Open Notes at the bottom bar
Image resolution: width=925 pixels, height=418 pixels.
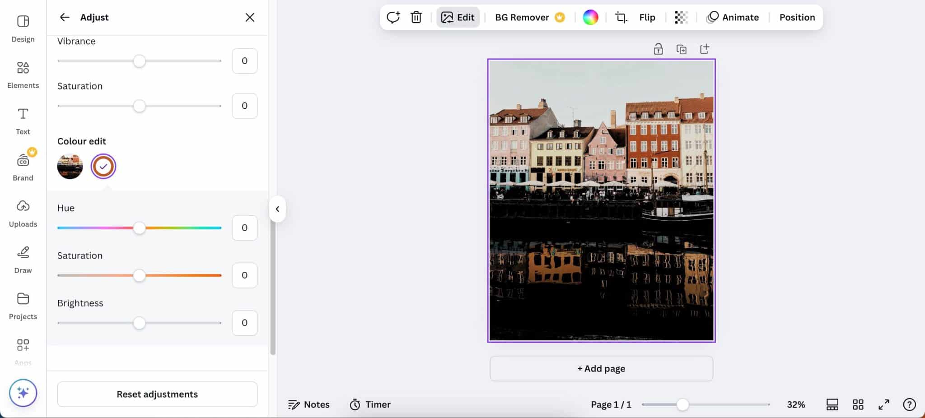309,404
